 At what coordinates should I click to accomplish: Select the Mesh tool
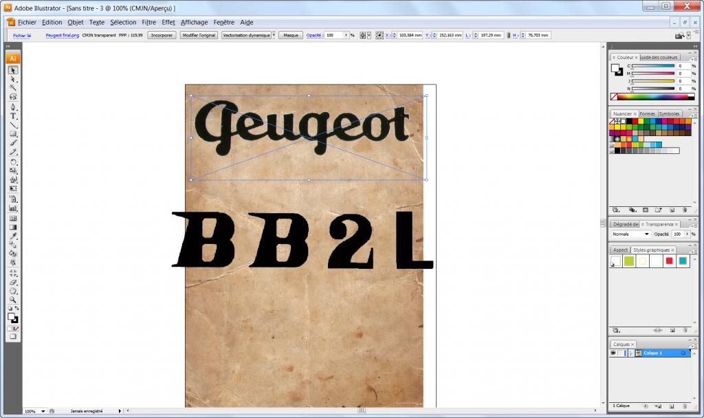click(13, 218)
